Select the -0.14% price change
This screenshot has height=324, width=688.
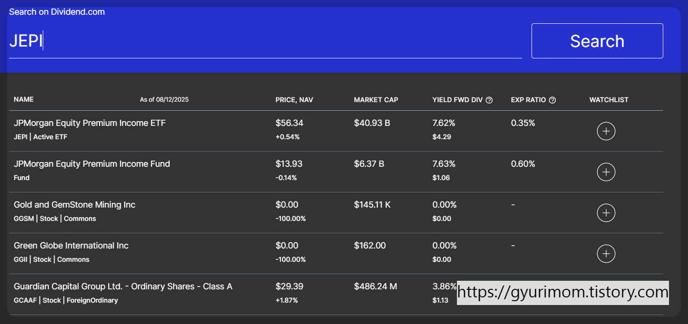286,178
